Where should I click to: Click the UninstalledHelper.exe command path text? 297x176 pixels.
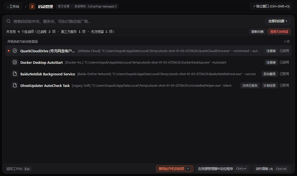(x=152, y=86)
